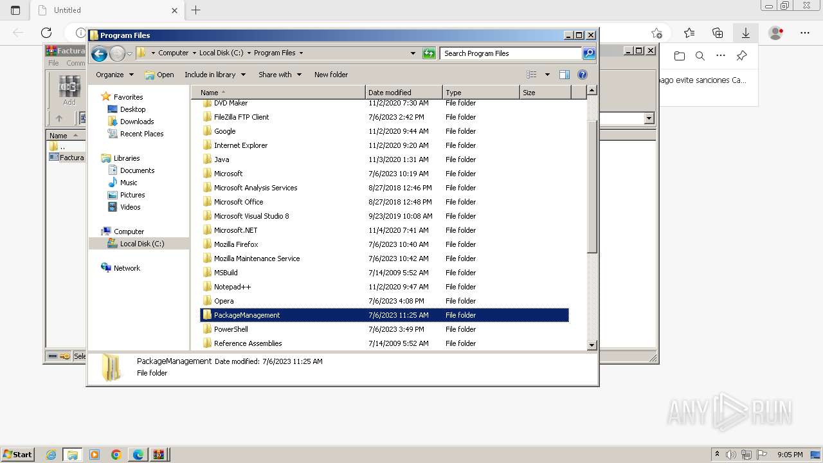The height and width of the screenshot is (463, 823).
Task: Open Edge Settings and more menu
Action: click(805, 33)
